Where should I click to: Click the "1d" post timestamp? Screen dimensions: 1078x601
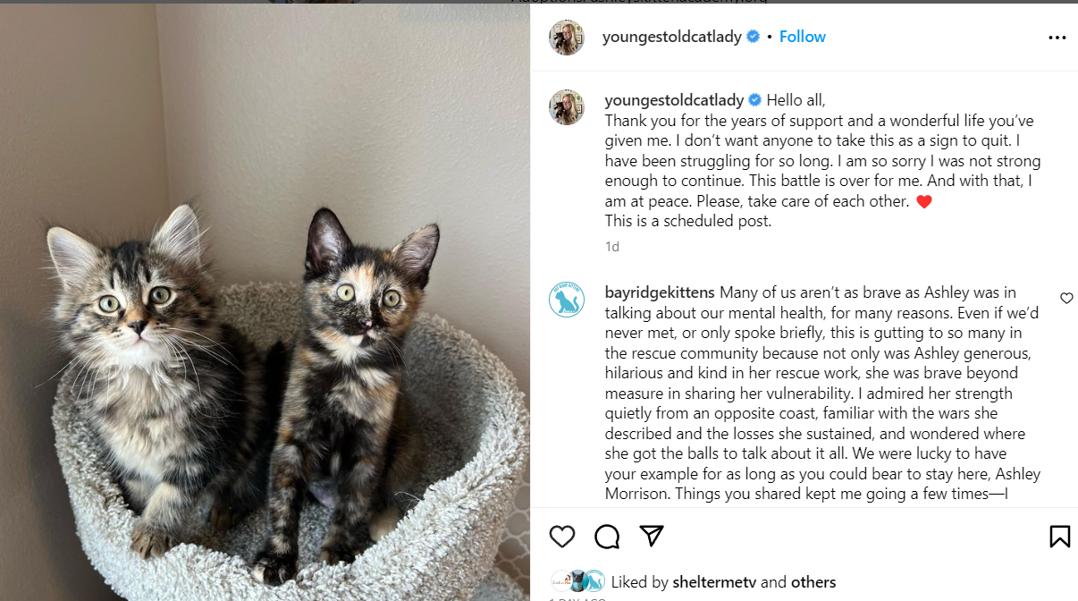click(612, 246)
